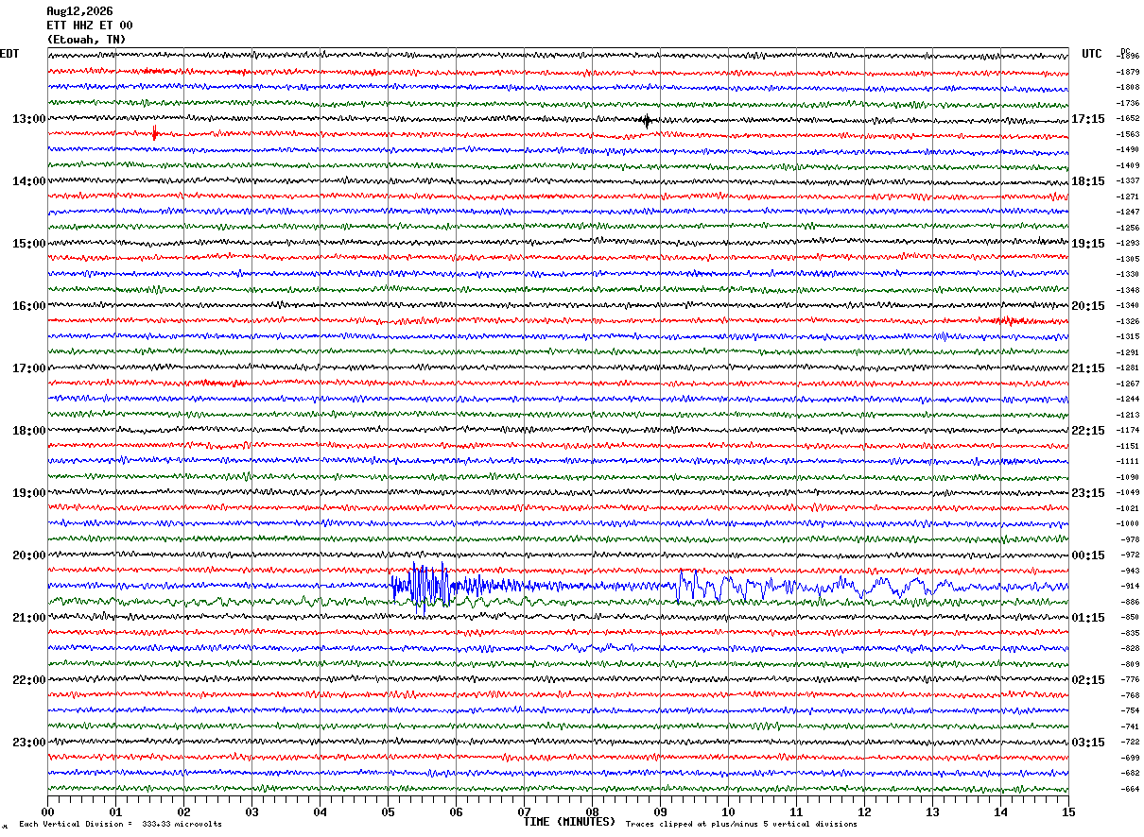Select the 13:00 EDT time label

coord(28,119)
